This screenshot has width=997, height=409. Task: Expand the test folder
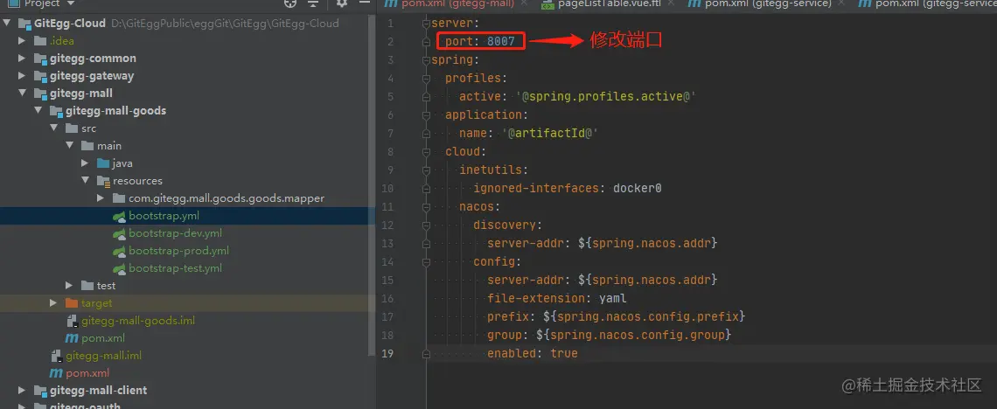pos(69,286)
